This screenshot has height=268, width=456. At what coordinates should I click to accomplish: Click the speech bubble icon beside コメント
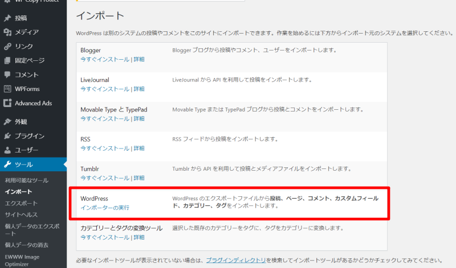point(7,75)
